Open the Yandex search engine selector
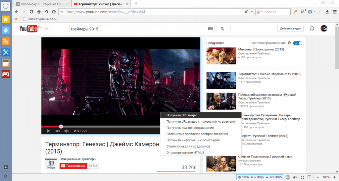 pos(259,12)
